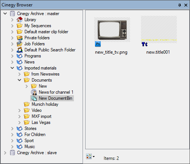Image resolution: width=190 pixels, height=164 pixels.
Task: Click the New DocumentBin icon
Action: coord(34,98)
